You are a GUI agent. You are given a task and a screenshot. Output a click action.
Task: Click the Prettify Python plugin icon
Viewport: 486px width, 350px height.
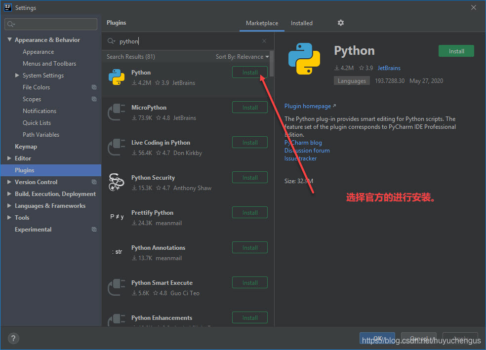tap(117, 217)
